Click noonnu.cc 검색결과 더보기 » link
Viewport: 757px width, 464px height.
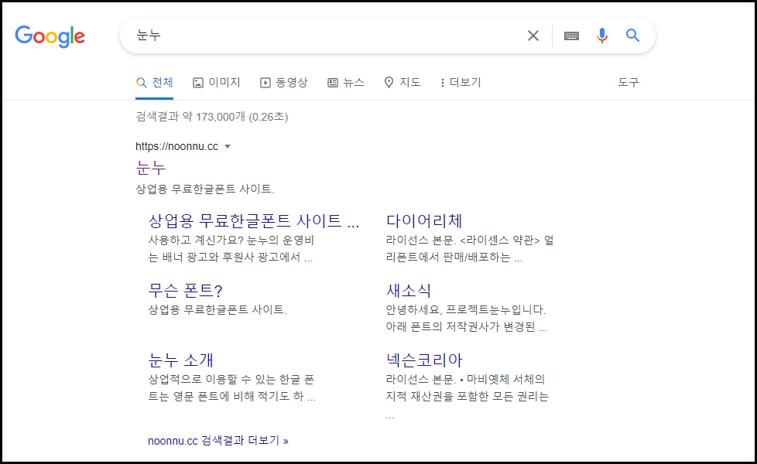[x=218, y=440]
